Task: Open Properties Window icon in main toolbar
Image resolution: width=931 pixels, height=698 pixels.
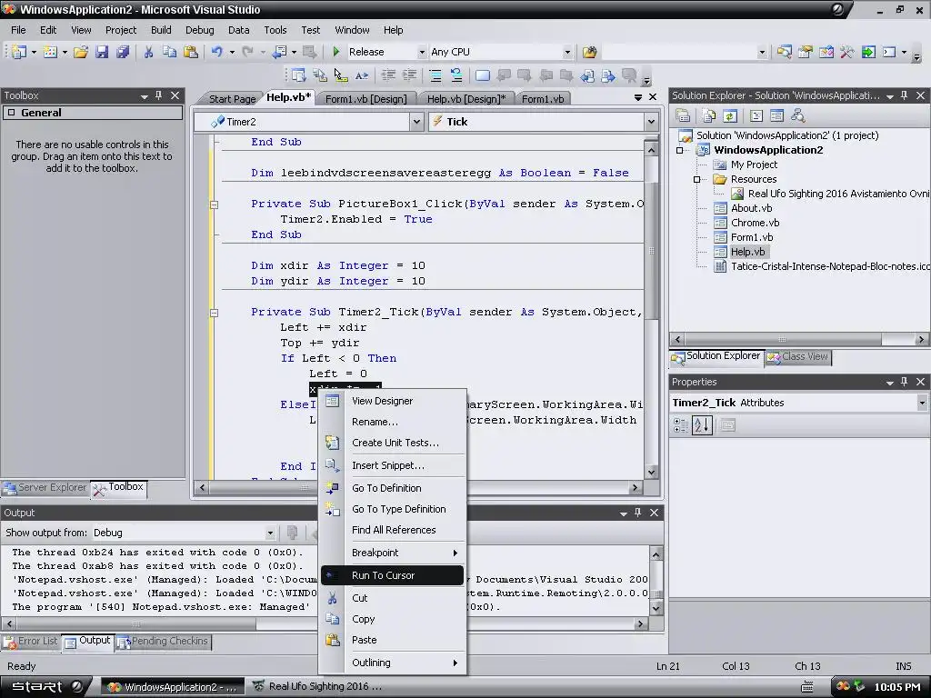Action: [x=806, y=52]
